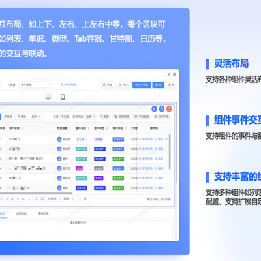
Task: Click the 设计列表 design list button
Action: (x=162, y=117)
